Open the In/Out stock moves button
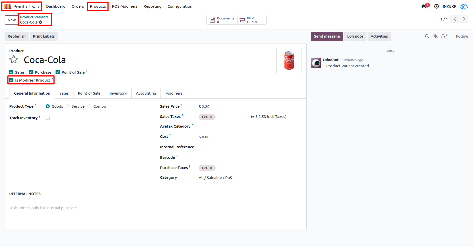 (252, 20)
